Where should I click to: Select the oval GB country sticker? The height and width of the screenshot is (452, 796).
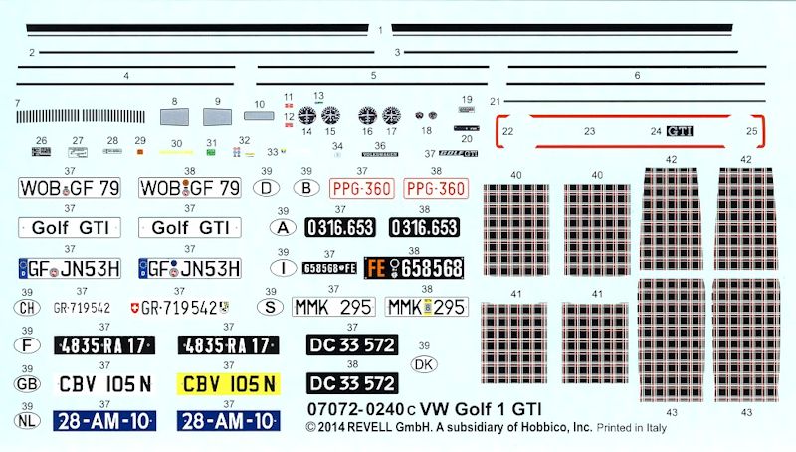[28, 384]
